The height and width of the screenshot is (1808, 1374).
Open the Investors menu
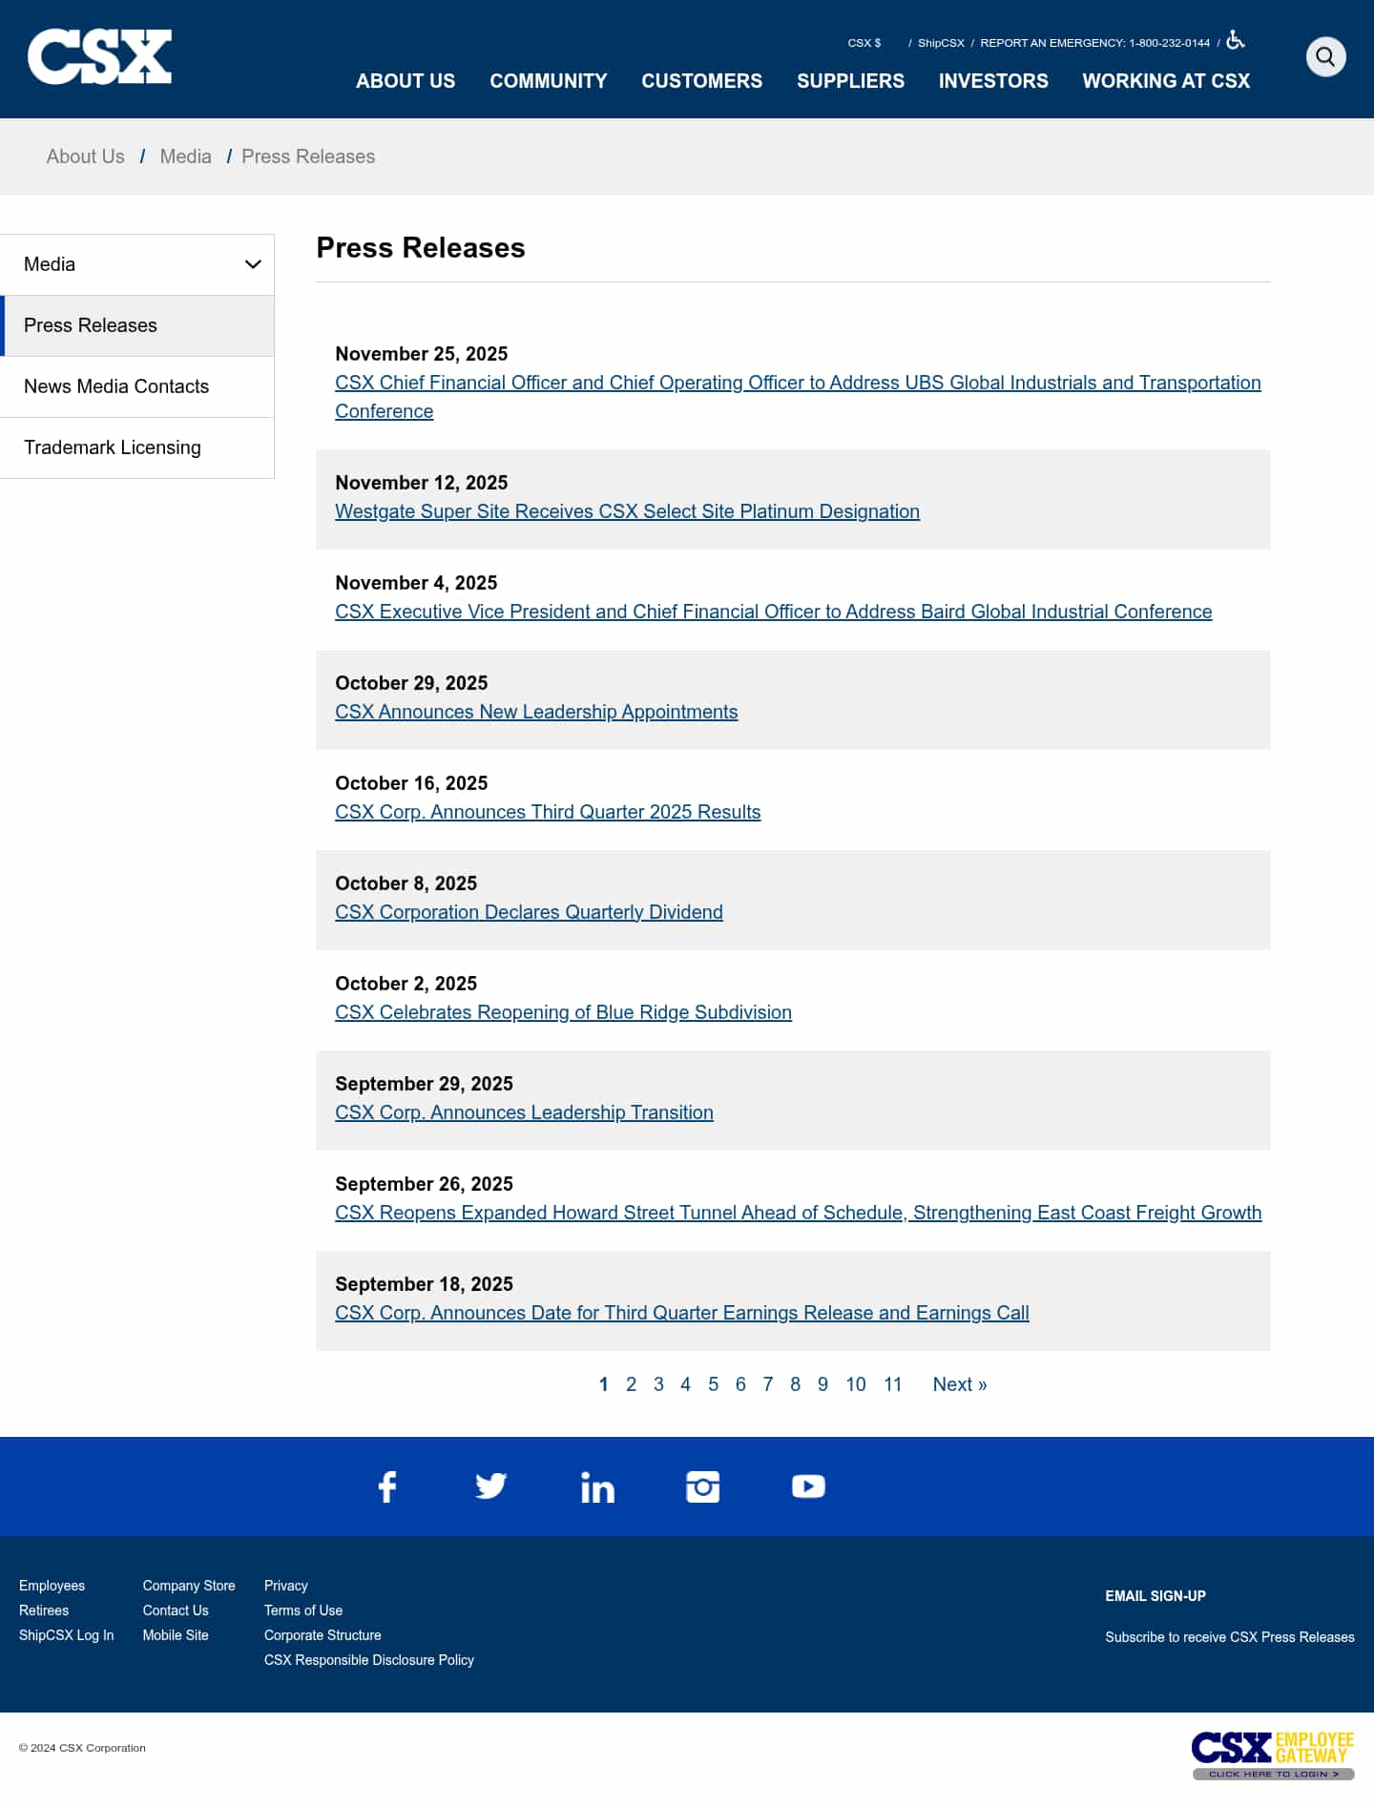click(993, 81)
